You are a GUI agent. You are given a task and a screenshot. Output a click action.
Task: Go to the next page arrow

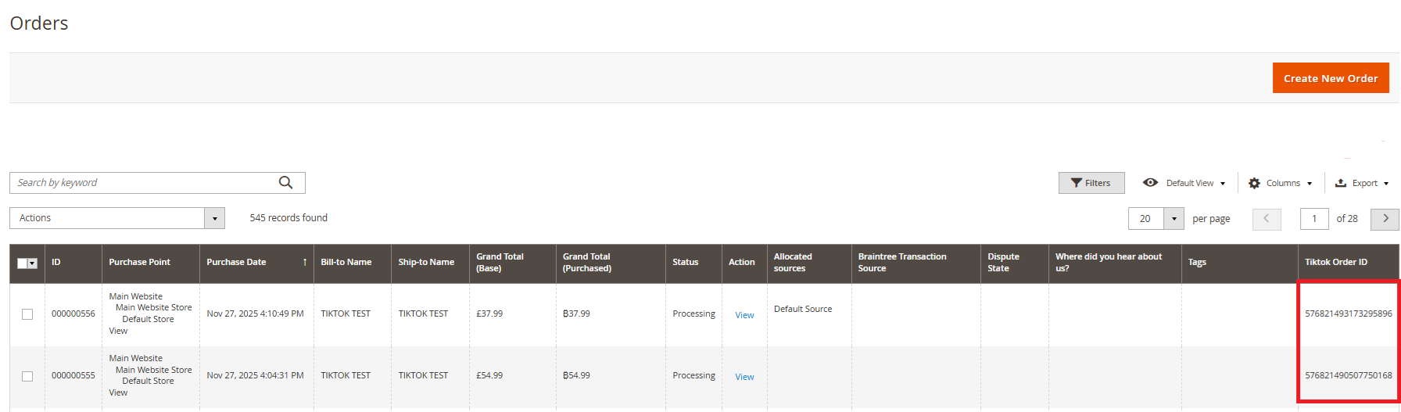(x=1385, y=218)
